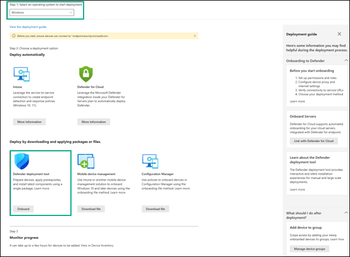
Task: Select the Configuration Manager title
Action: [x=157, y=174]
